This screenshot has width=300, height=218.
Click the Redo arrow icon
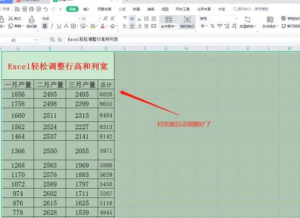(53, 9)
